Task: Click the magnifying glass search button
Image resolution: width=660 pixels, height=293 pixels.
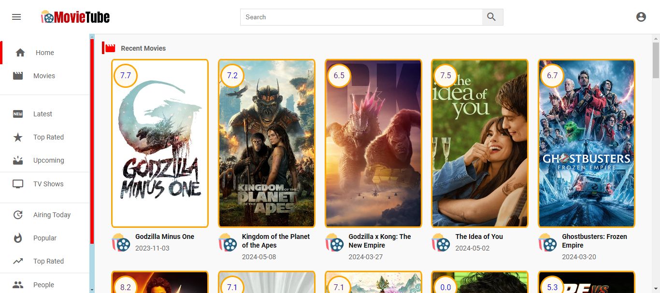Action: 492,17
